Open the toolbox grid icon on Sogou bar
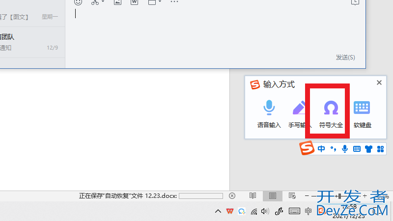The image size is (393, 221). 380,149
